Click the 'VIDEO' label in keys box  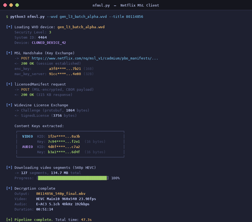click(x=27, y=136)
